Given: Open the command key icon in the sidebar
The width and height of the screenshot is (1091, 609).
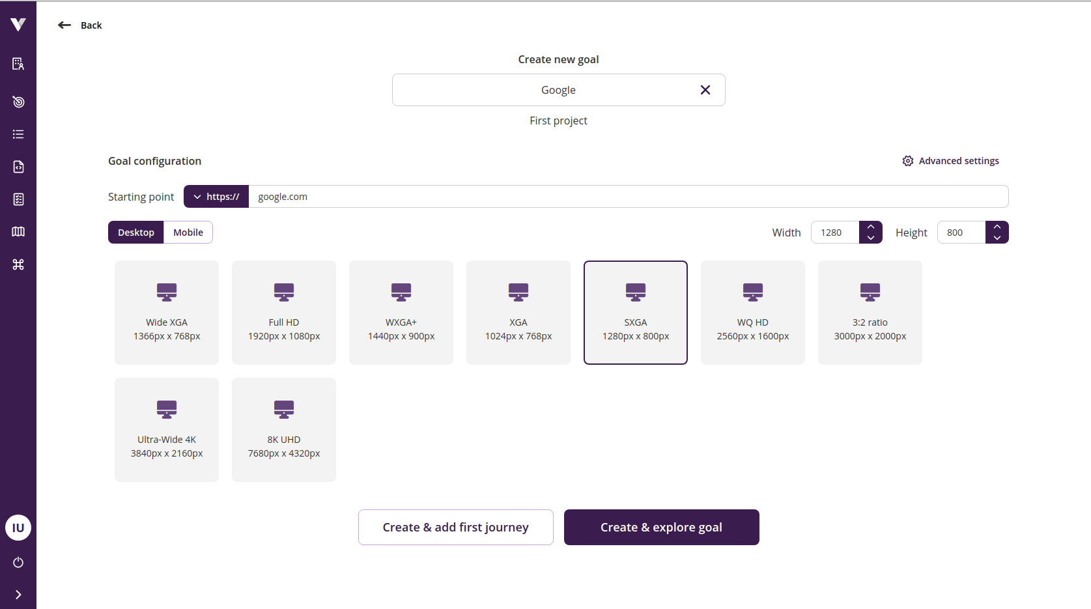Looking at the screenshot, I should [x=18, y=264].
